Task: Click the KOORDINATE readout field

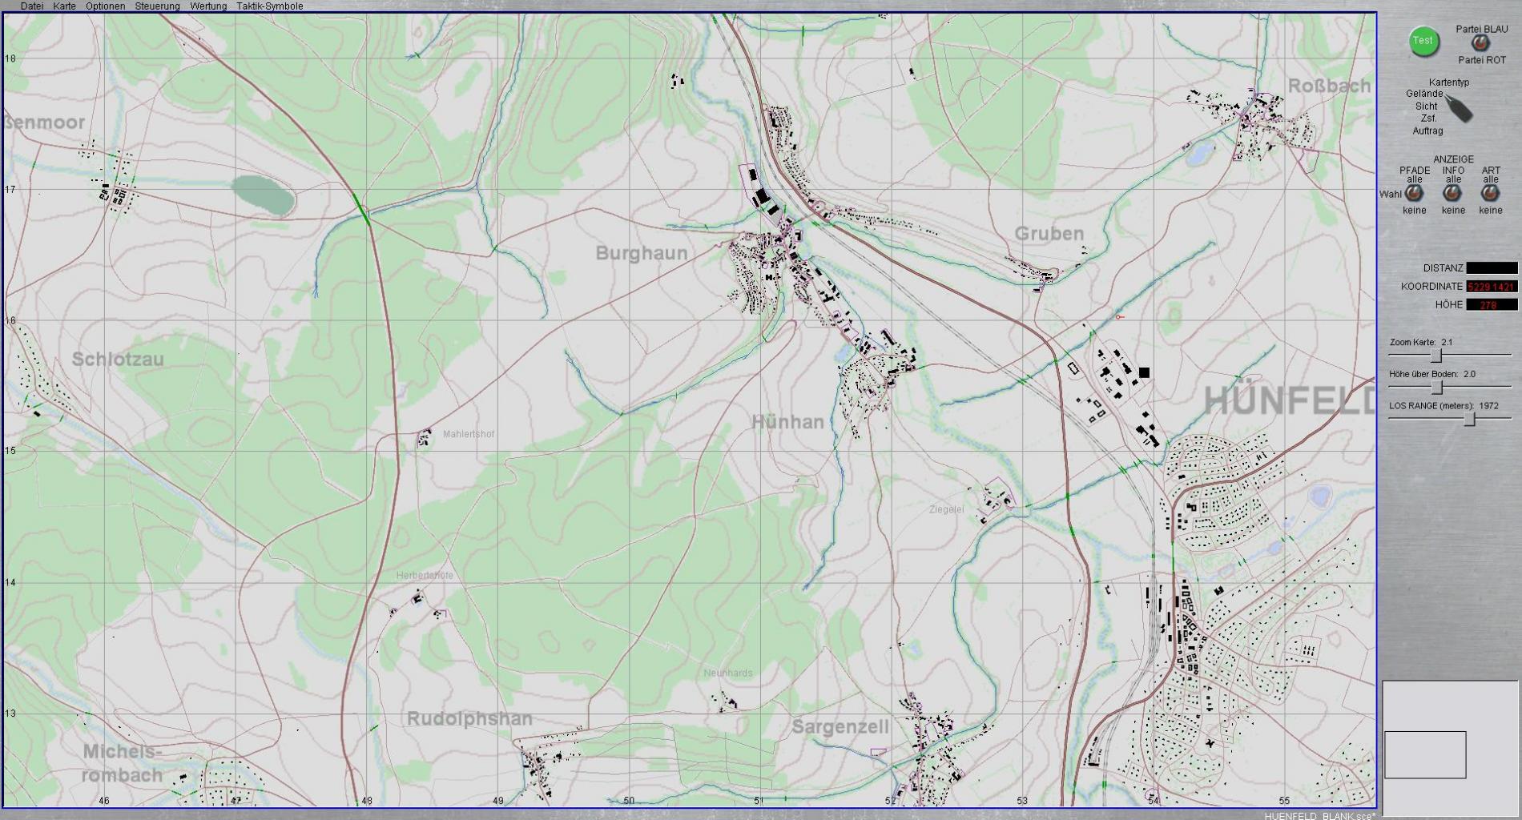Action: tap(1492, 287)
